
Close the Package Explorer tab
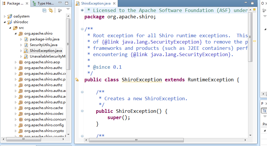pyautogui.click(x=27, y=3)
